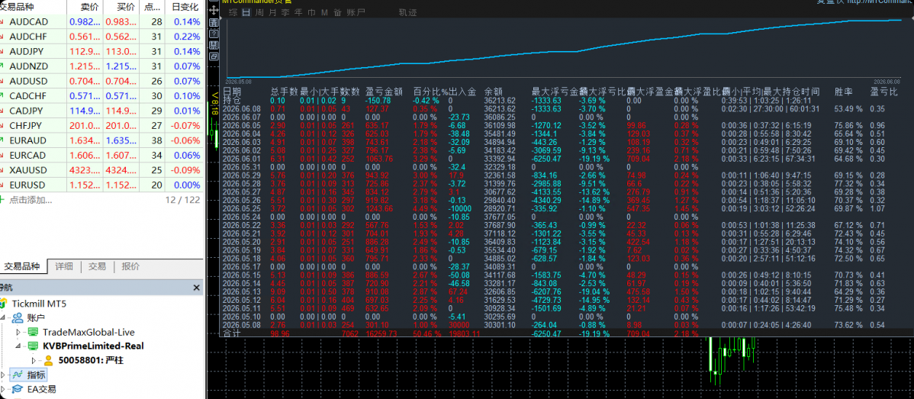The height and width of the screenshot is (399, 914).
Task: Select the AUDUSD symbol row
Action: [x=101, y=81]
